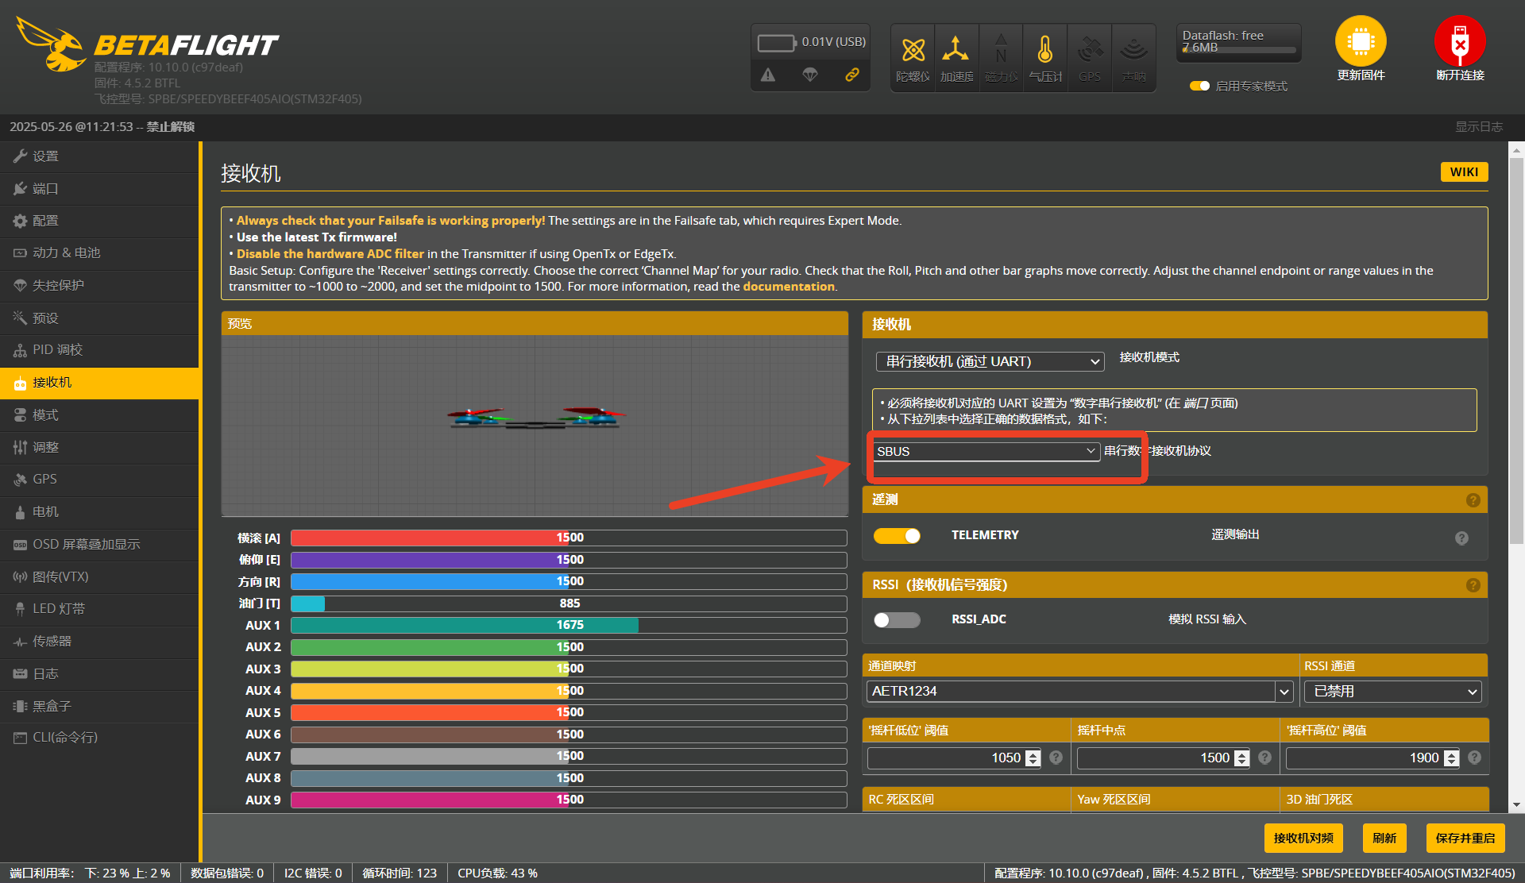Open the documentation link
Screen dimensions: 1525x883
788,287
